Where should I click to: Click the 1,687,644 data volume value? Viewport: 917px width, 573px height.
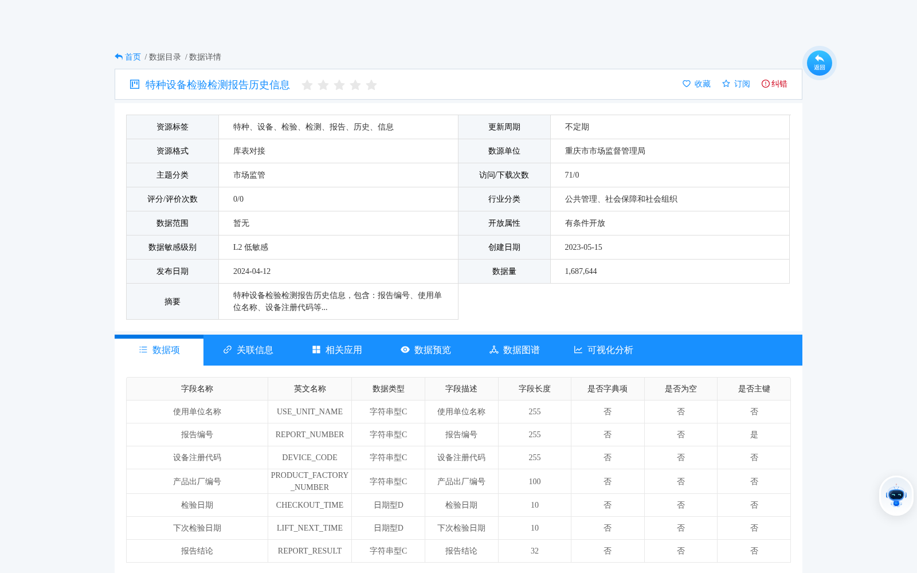[581, 272]
